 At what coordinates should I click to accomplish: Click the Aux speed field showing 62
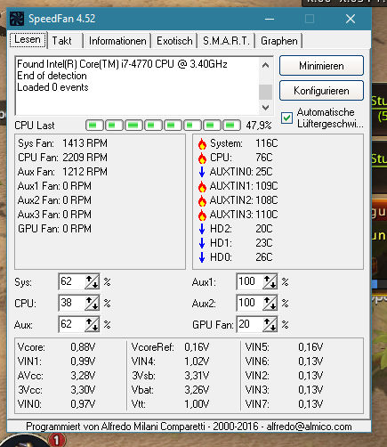(x=72, y=324)
